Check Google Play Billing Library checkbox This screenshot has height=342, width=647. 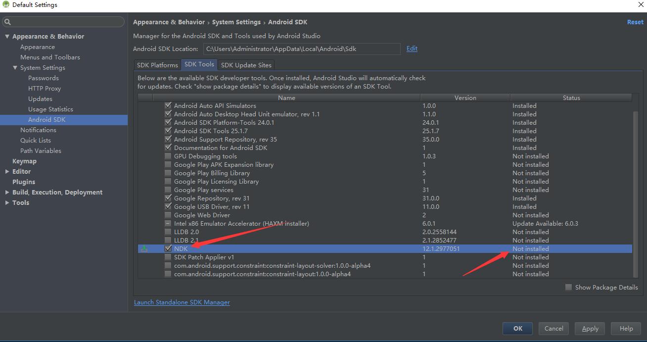coord(168,173)
